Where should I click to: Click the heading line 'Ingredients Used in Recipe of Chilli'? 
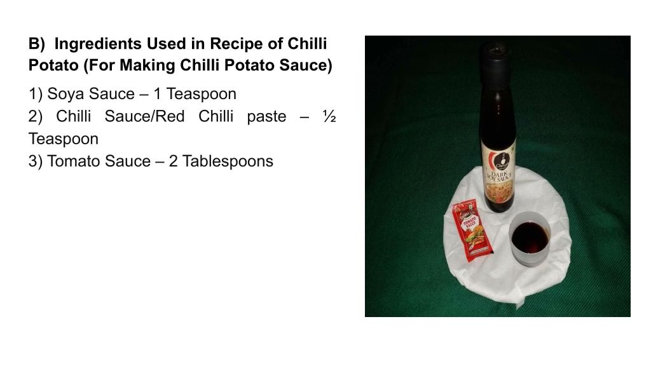(191, 44)
